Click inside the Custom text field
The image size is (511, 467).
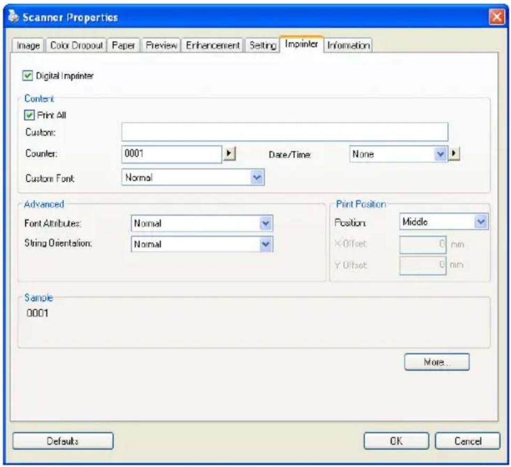285,132
